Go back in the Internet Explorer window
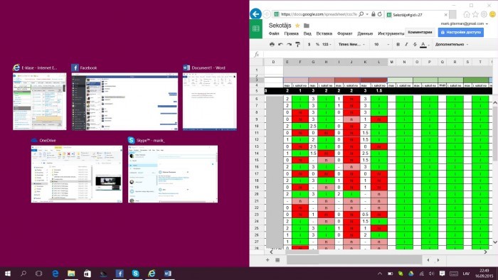Viewport: 498px width, 280px height. coord(255,14)
